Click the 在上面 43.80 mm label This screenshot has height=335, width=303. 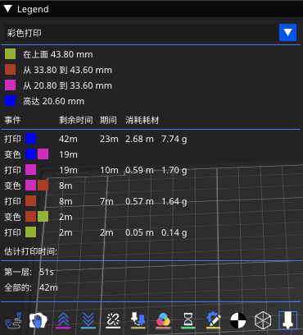(58, 54)
